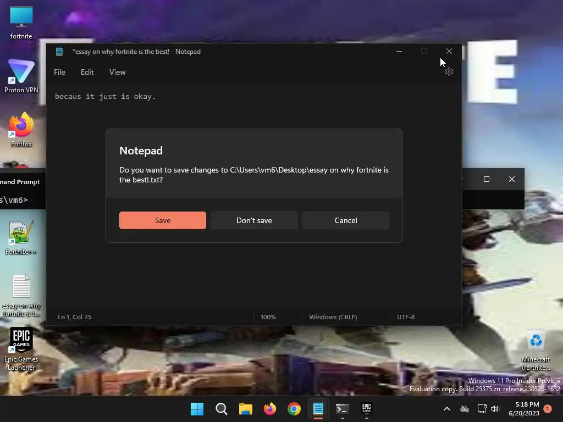Screen dimensions: 563x422
Task: Open taskbar Search
Action: [221, 409]
